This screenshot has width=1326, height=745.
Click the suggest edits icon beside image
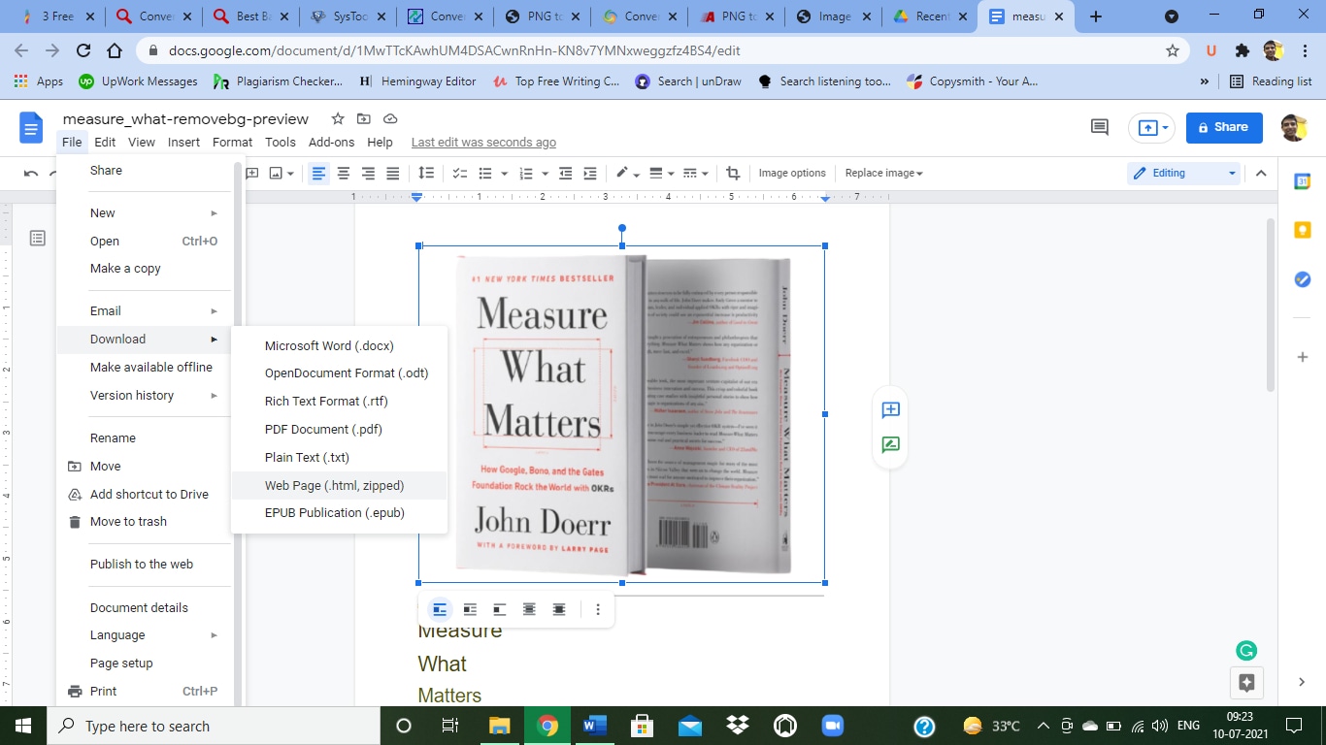tap(890, 445)
